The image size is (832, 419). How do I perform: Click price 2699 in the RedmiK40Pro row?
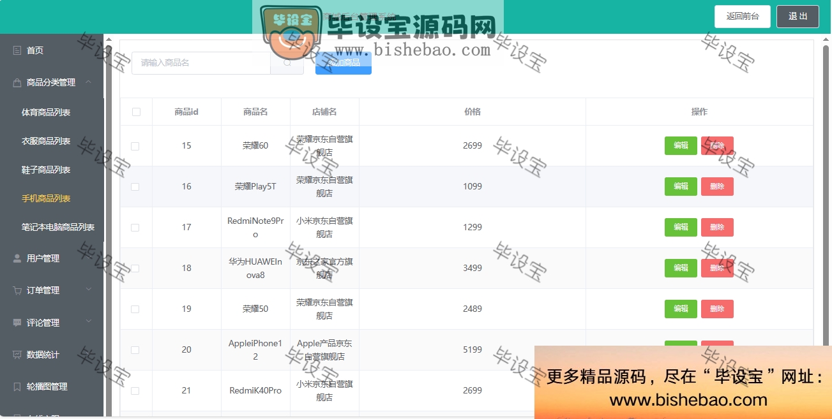[473, 391]
